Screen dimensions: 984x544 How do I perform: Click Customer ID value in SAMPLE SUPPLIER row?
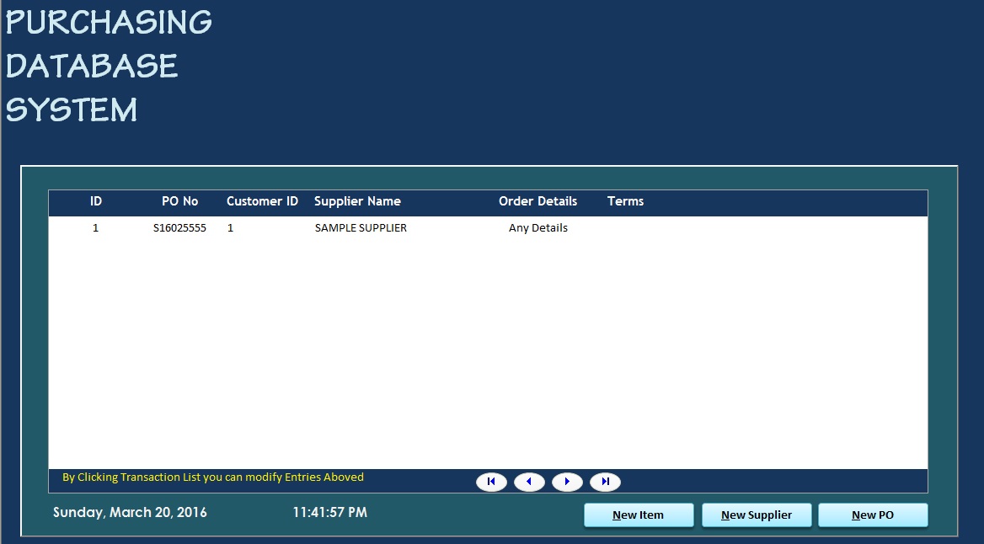[x=230, y=227]
